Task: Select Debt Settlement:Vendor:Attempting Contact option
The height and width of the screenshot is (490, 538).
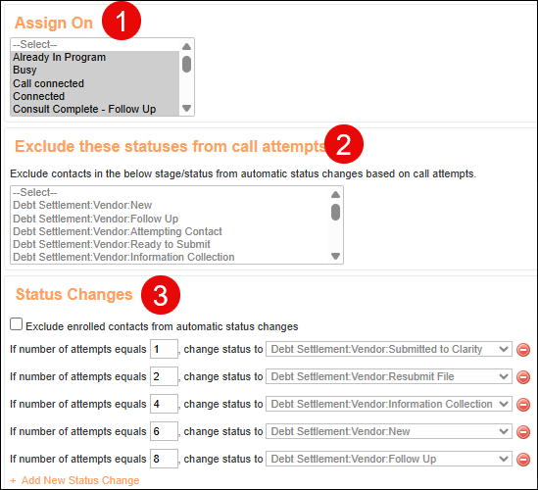Action: point(170,231)
